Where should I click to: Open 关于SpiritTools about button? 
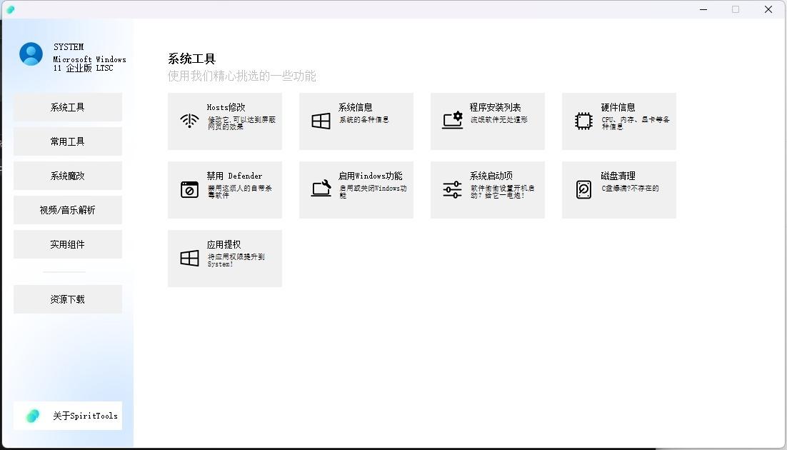(x=68, y=415)
